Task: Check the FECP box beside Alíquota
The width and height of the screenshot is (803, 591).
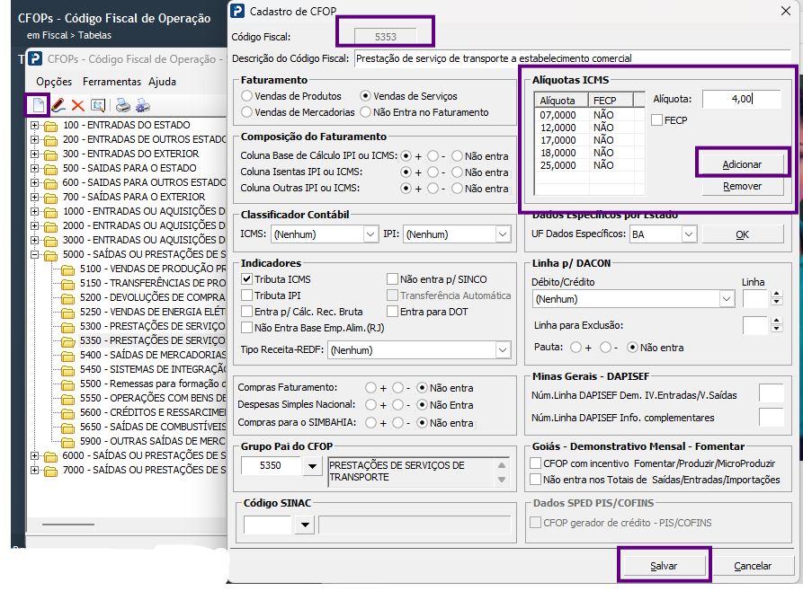Action: coord(657,120)
